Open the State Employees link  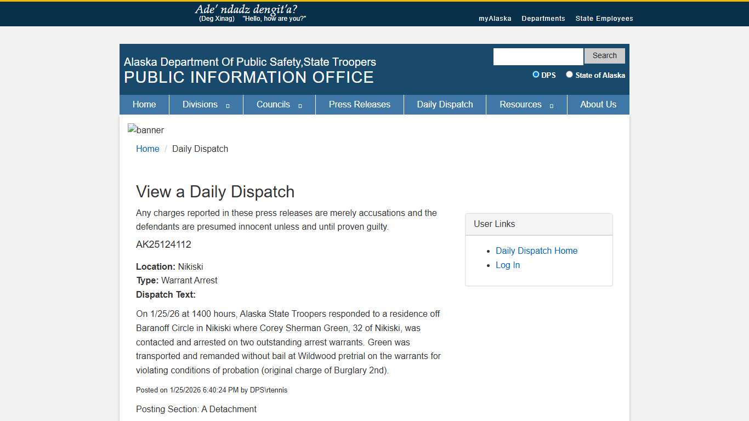pyautogui.click(x=604, y=18)
